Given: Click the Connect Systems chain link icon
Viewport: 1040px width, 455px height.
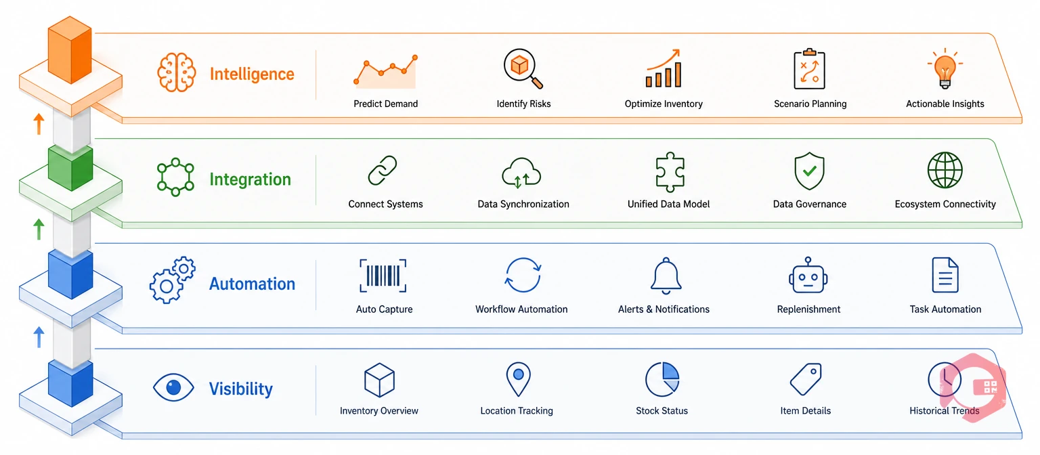Looking at the screenshot, I should pos(383,171).
